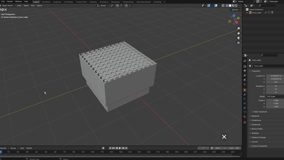Open the Physics properties tab

pos(245,104)
